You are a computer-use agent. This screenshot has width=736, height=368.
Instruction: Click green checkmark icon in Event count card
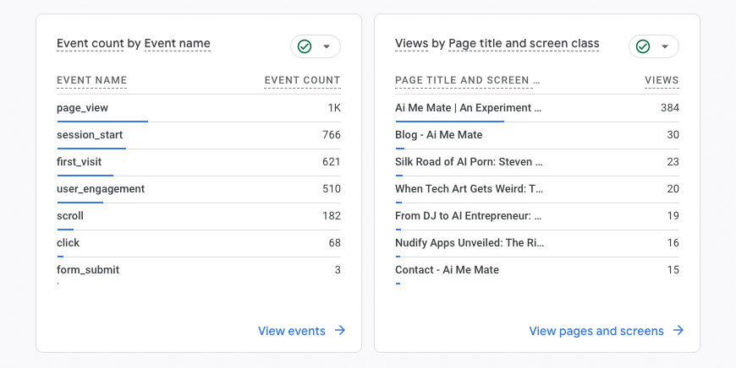coord(305,46)
